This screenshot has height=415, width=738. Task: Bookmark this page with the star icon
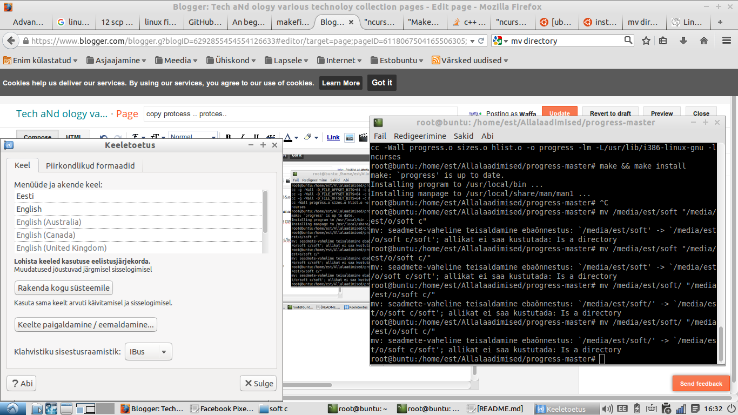pyautogui.click(x=646, y=41)
